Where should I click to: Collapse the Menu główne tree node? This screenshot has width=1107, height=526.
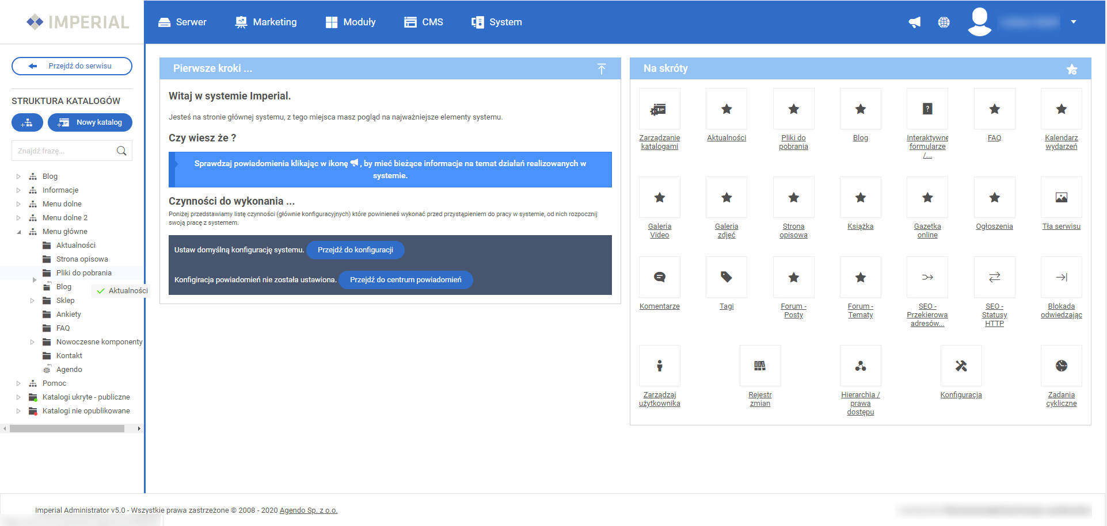point(19,232)
